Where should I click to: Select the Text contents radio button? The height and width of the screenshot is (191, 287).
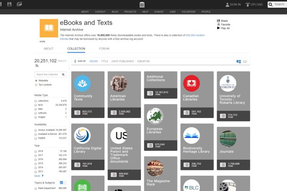(36, 85)
